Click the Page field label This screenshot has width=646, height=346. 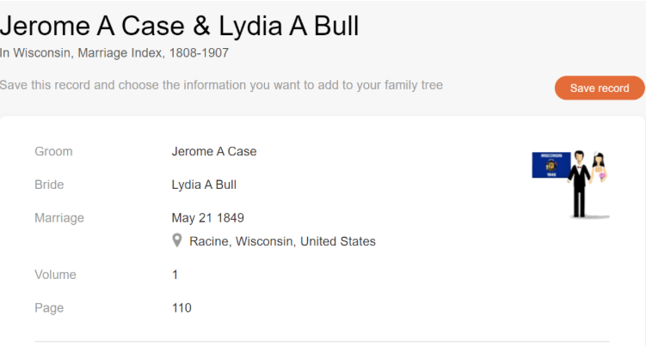[x=49, y=307]
